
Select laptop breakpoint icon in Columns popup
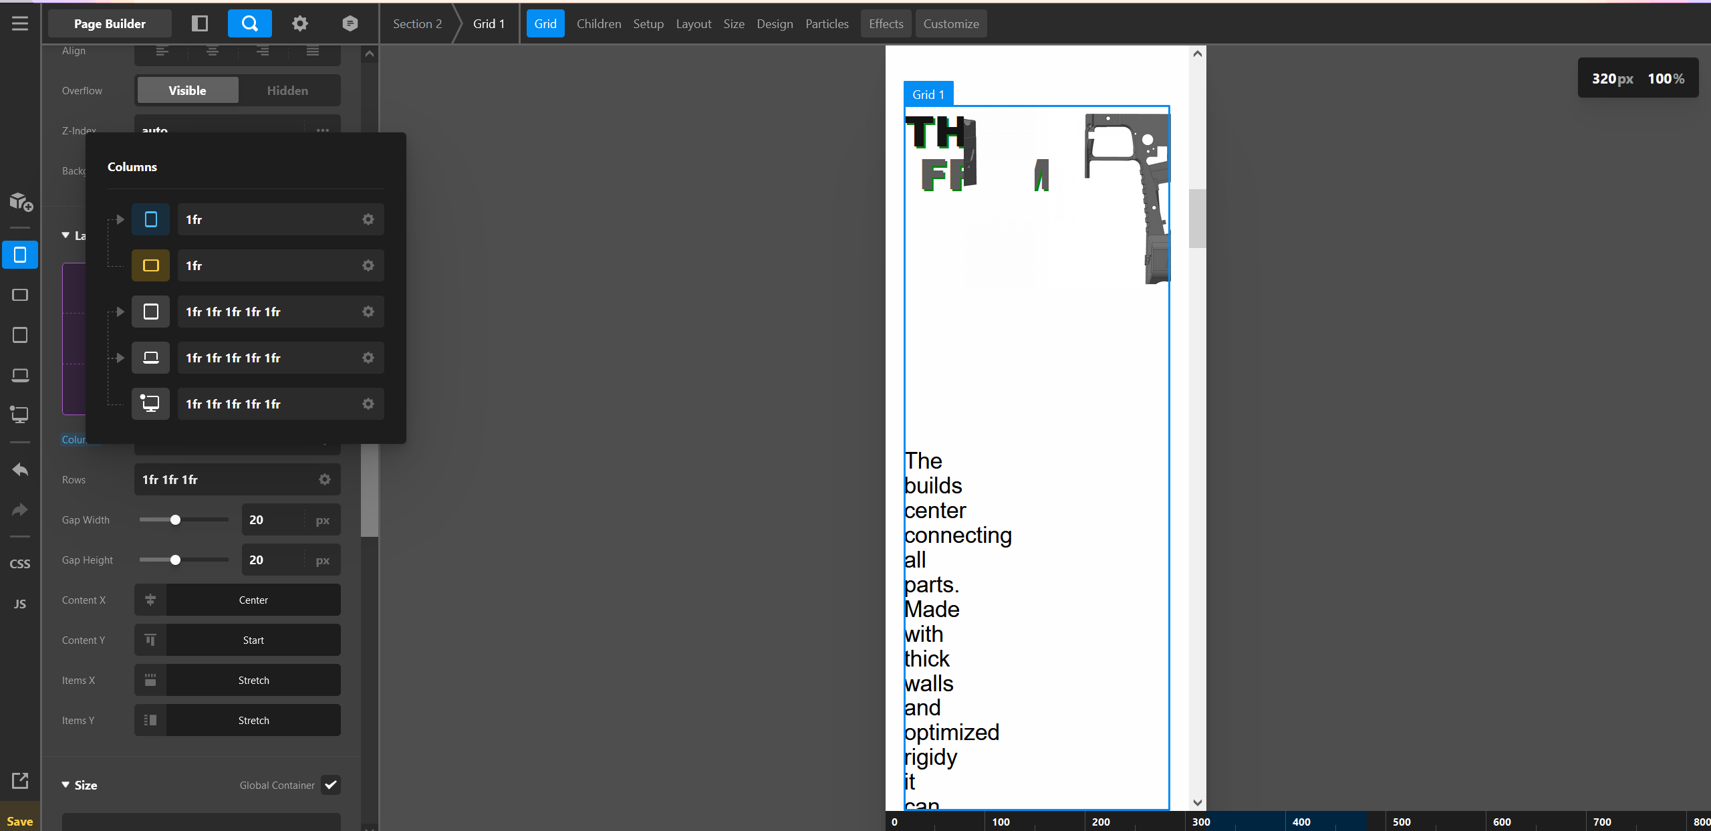coord(150,358)
